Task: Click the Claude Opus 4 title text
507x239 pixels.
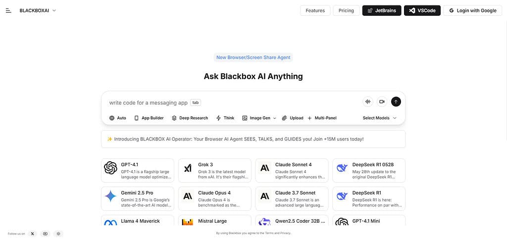Action: click(x=214, y=193)
